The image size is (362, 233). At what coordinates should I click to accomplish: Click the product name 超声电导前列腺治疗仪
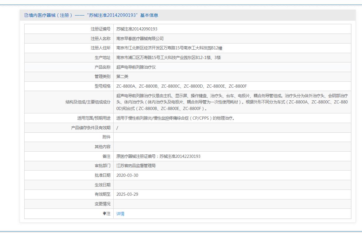pyautogui.click(x=136, y=67)
